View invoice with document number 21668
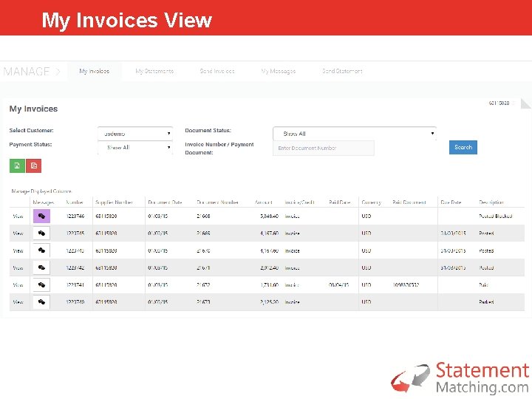Image resolution: width=532 pixels, height=399 pixels. click(x=18, y=216)
